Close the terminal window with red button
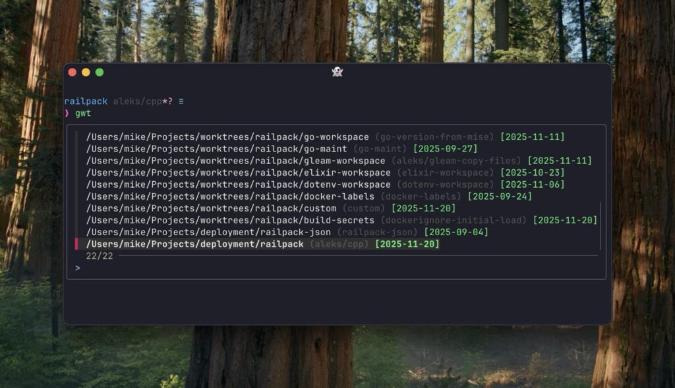Viewport: 675px width, 388px height. click(73, 72)
